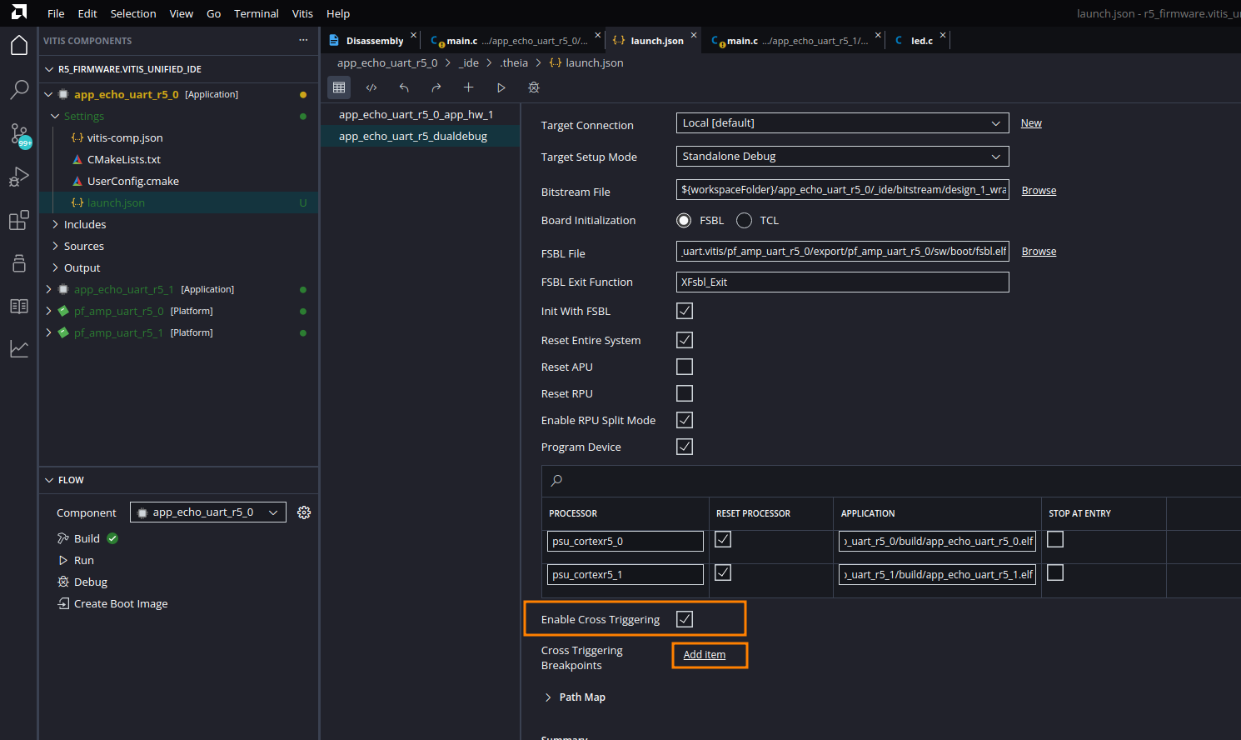Click the FSBL Exit Function input field
Viewport: 1241px width, 740px height.
coord(842,282)
